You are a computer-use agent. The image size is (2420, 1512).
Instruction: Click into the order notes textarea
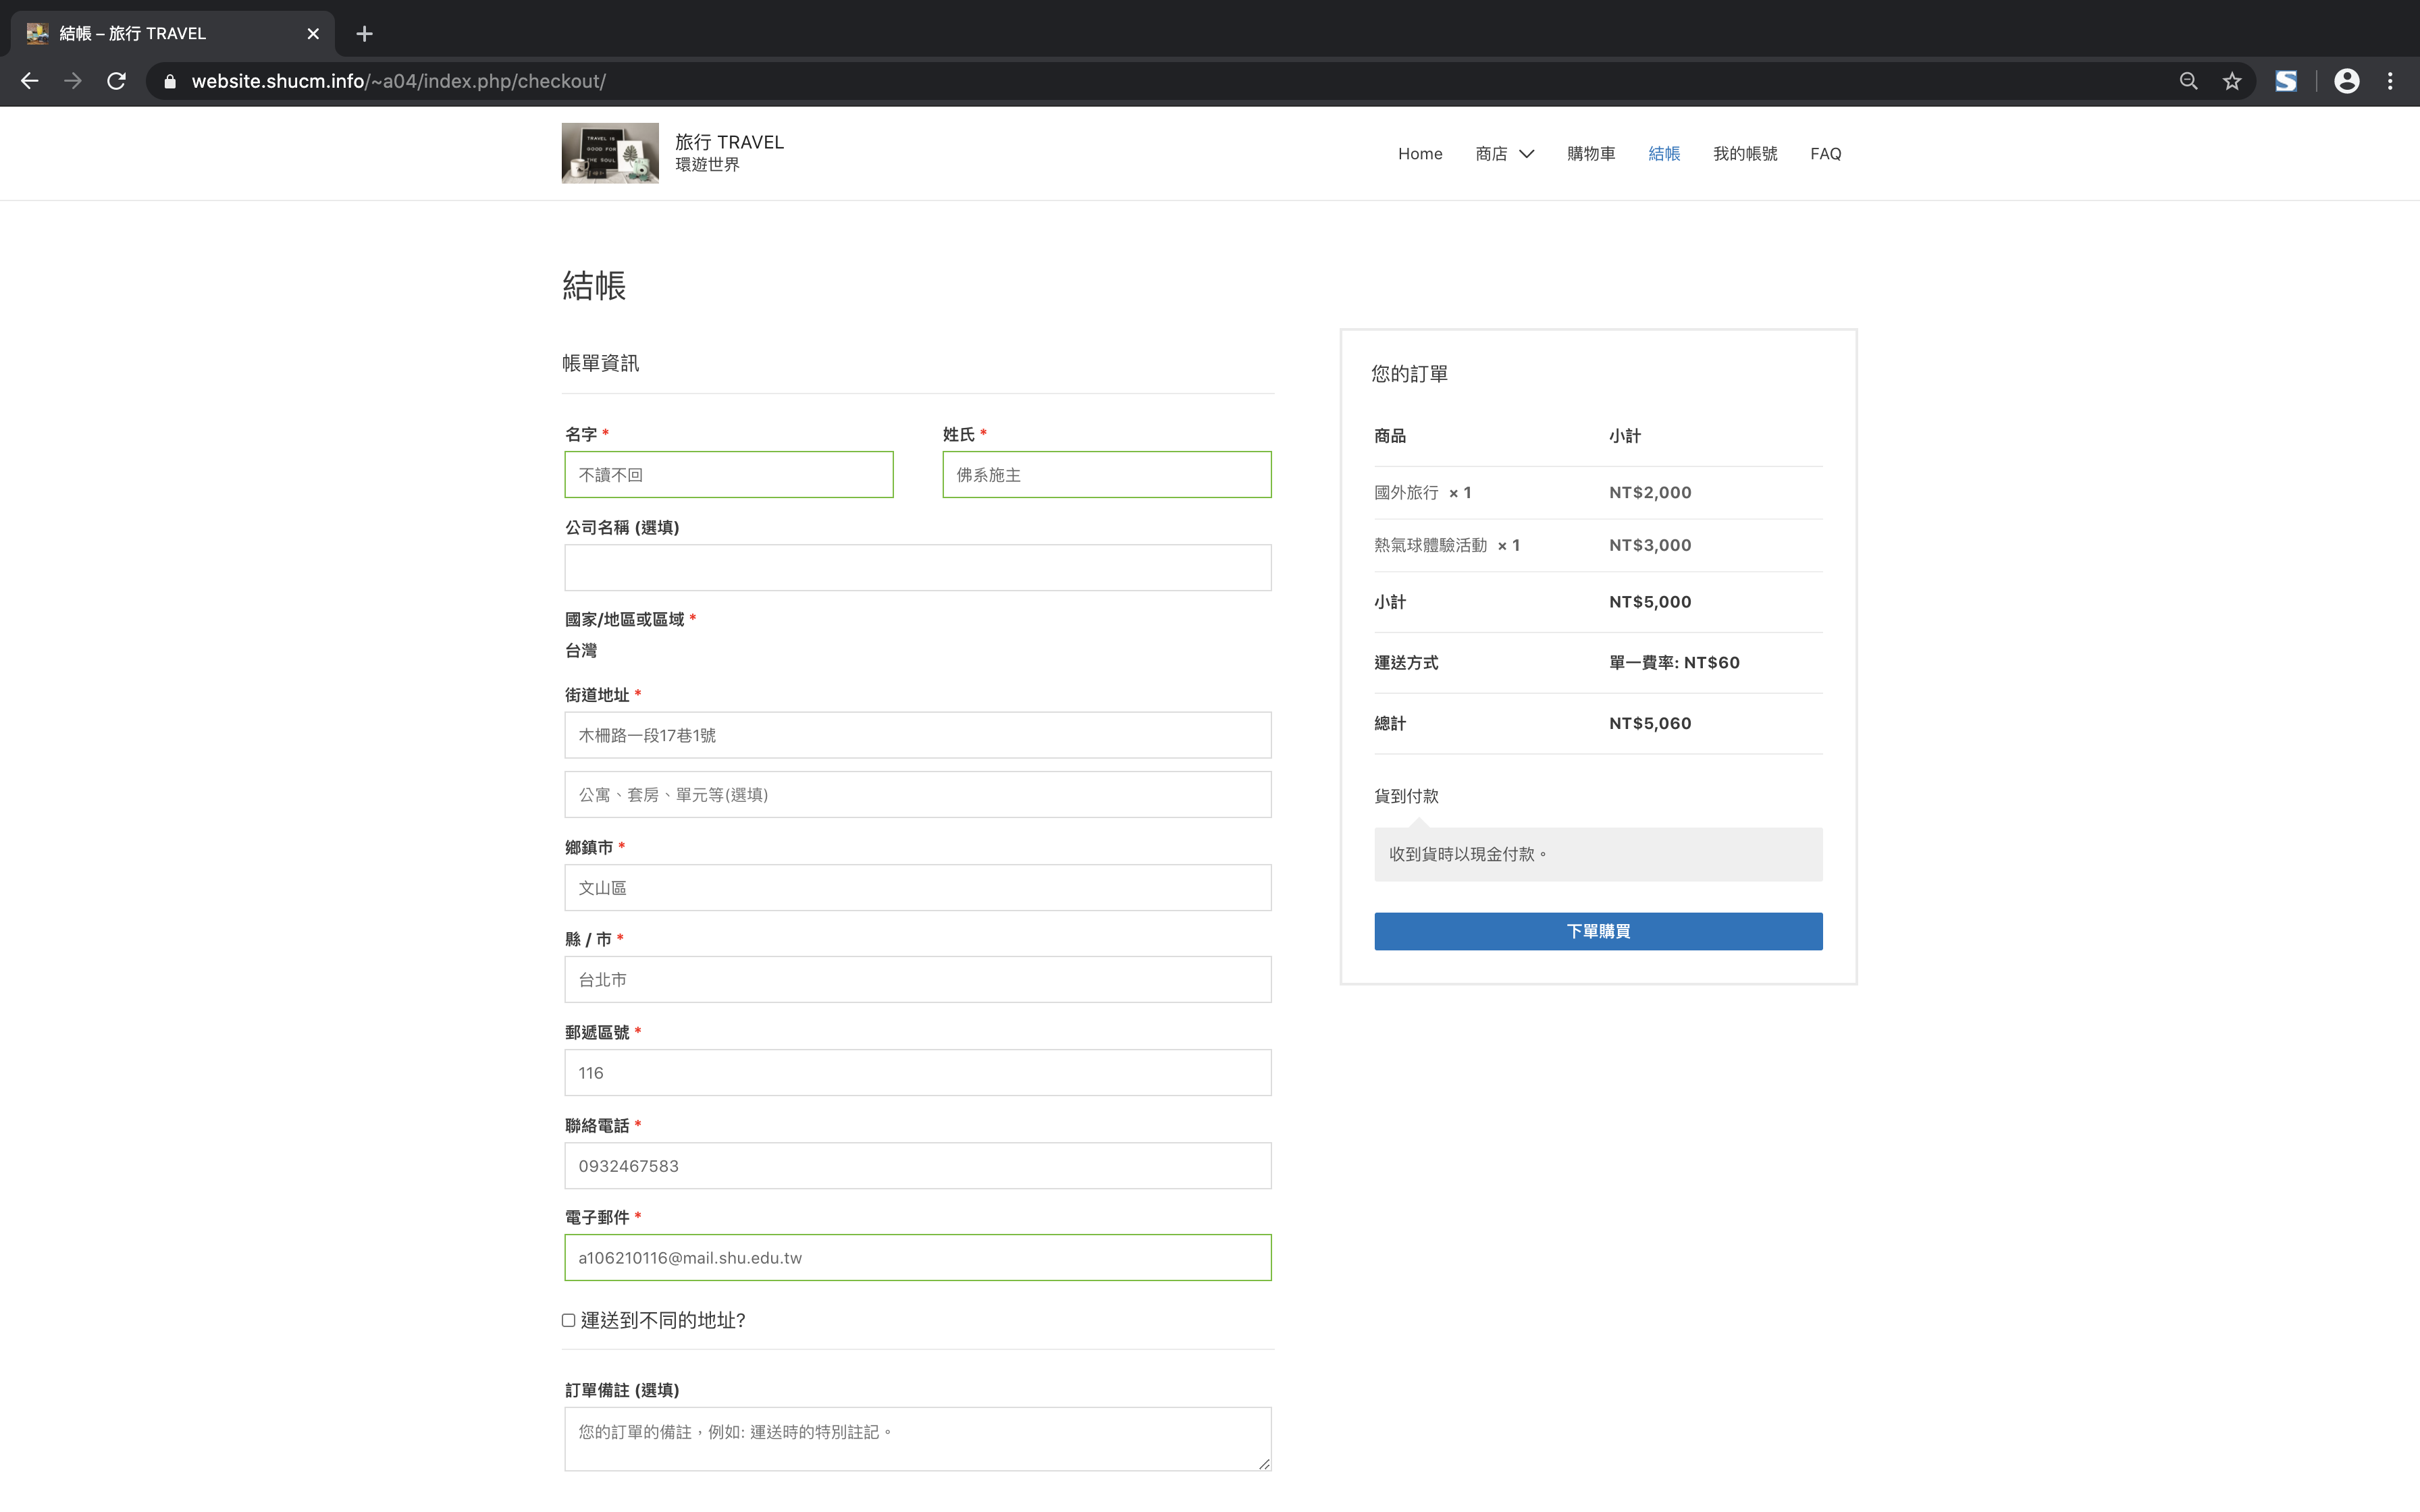[x=917, y=1438]
